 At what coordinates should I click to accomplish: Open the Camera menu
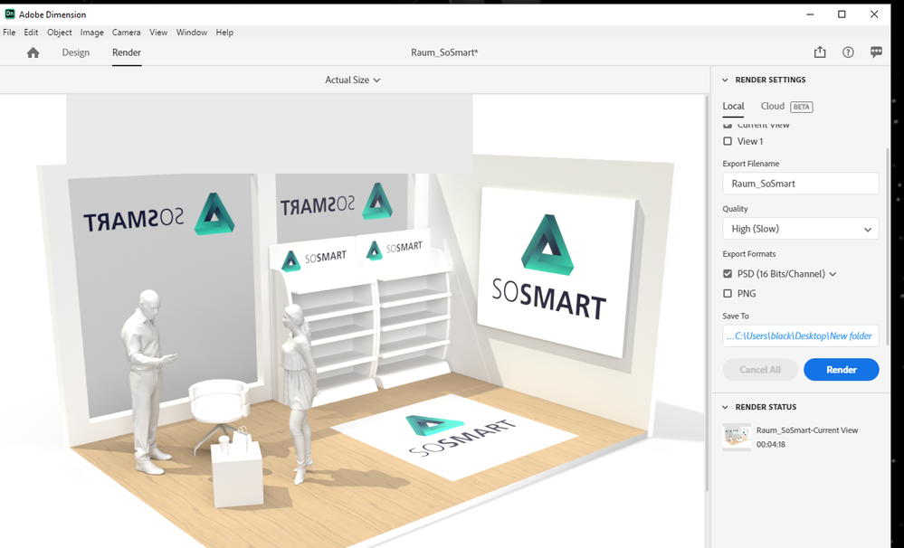point(127,33)
